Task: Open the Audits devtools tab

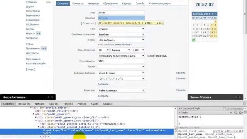Action: [x=95, y=104]
